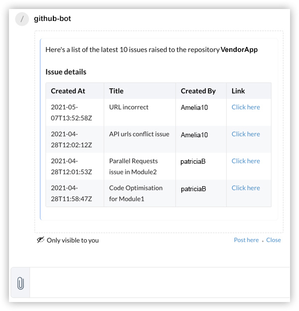Open link for 'Parallel Requests issue in Module2'
299x311 pixels.
click(246, 161)
